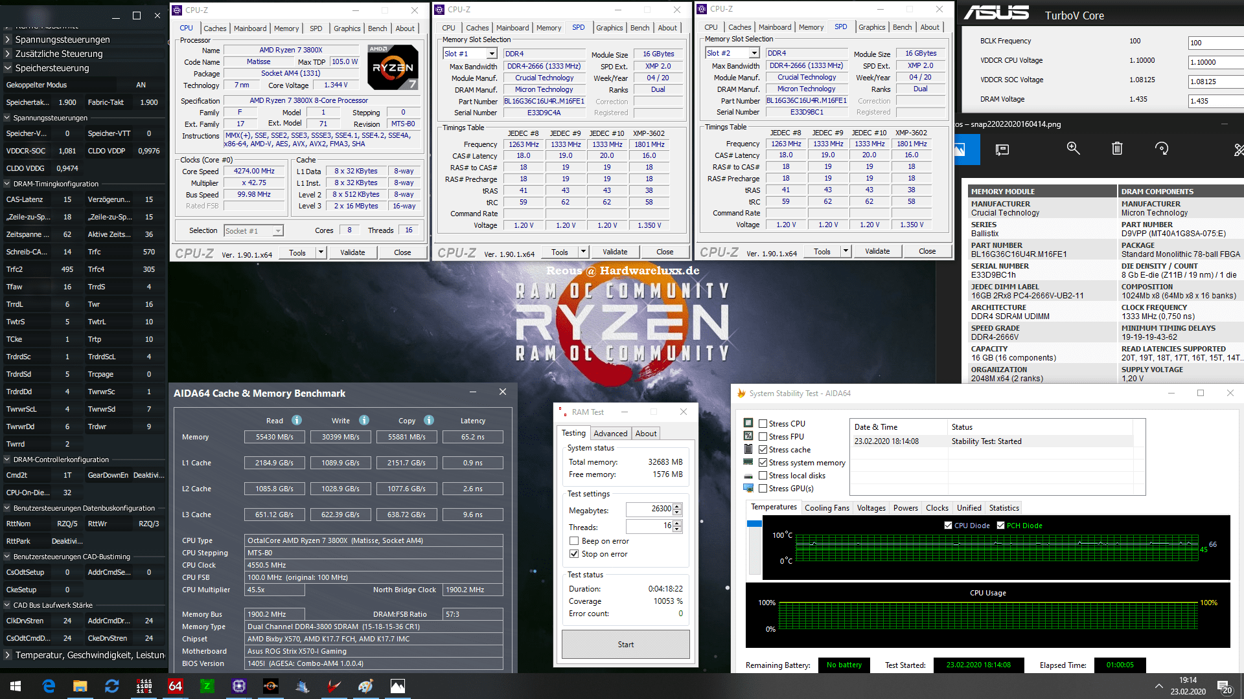Screen dimensions: 1244x699
Task: Uncheck Stop on error in RAM Test
Action: [573, 554]
